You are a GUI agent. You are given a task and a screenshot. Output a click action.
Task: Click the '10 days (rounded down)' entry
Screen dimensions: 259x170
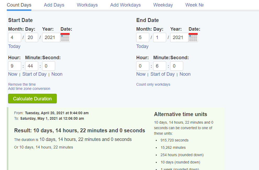[180, 162]
